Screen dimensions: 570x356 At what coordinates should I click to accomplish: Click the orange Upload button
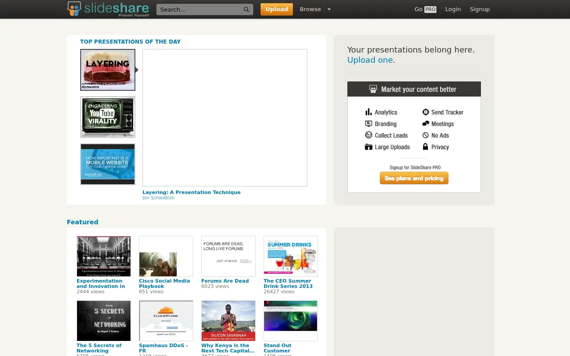click(x=277, y=9)
